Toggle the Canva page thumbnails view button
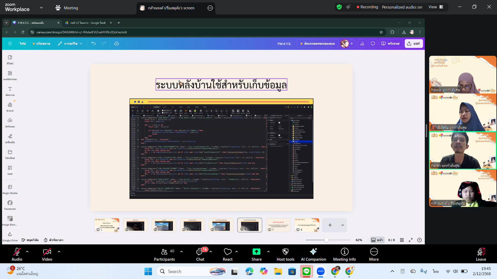 (x=377, y=240)
